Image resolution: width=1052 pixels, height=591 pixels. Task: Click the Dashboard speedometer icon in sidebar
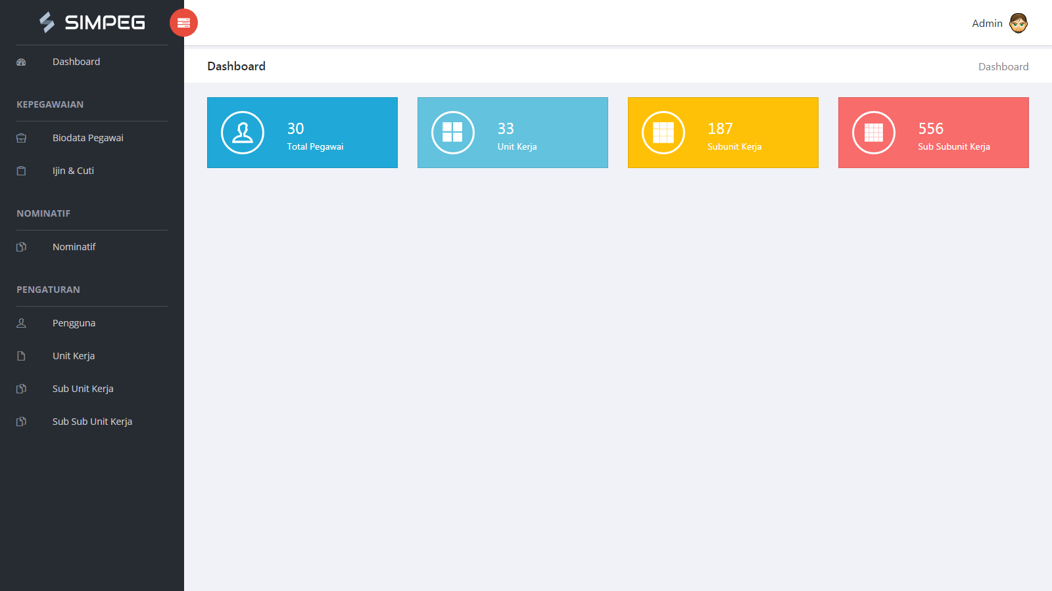[x=21, y=62]
